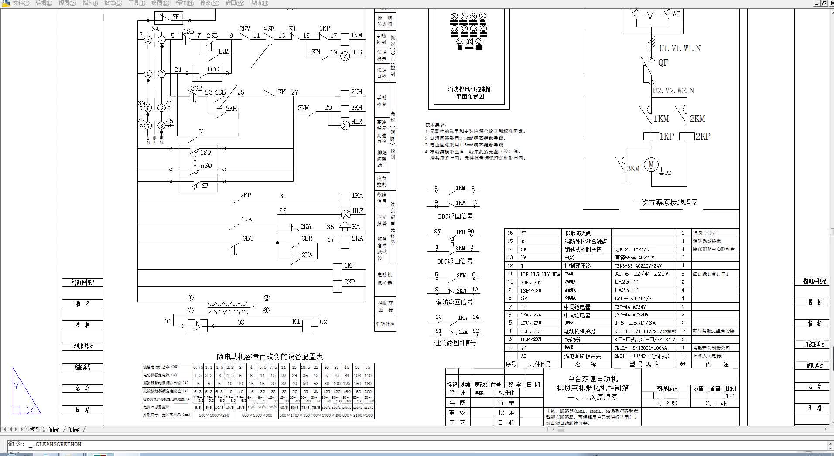834x456 pixels.
Task: Click the 1KP thermal relay box in primary diagram
Action: click(x=651, y=136)
